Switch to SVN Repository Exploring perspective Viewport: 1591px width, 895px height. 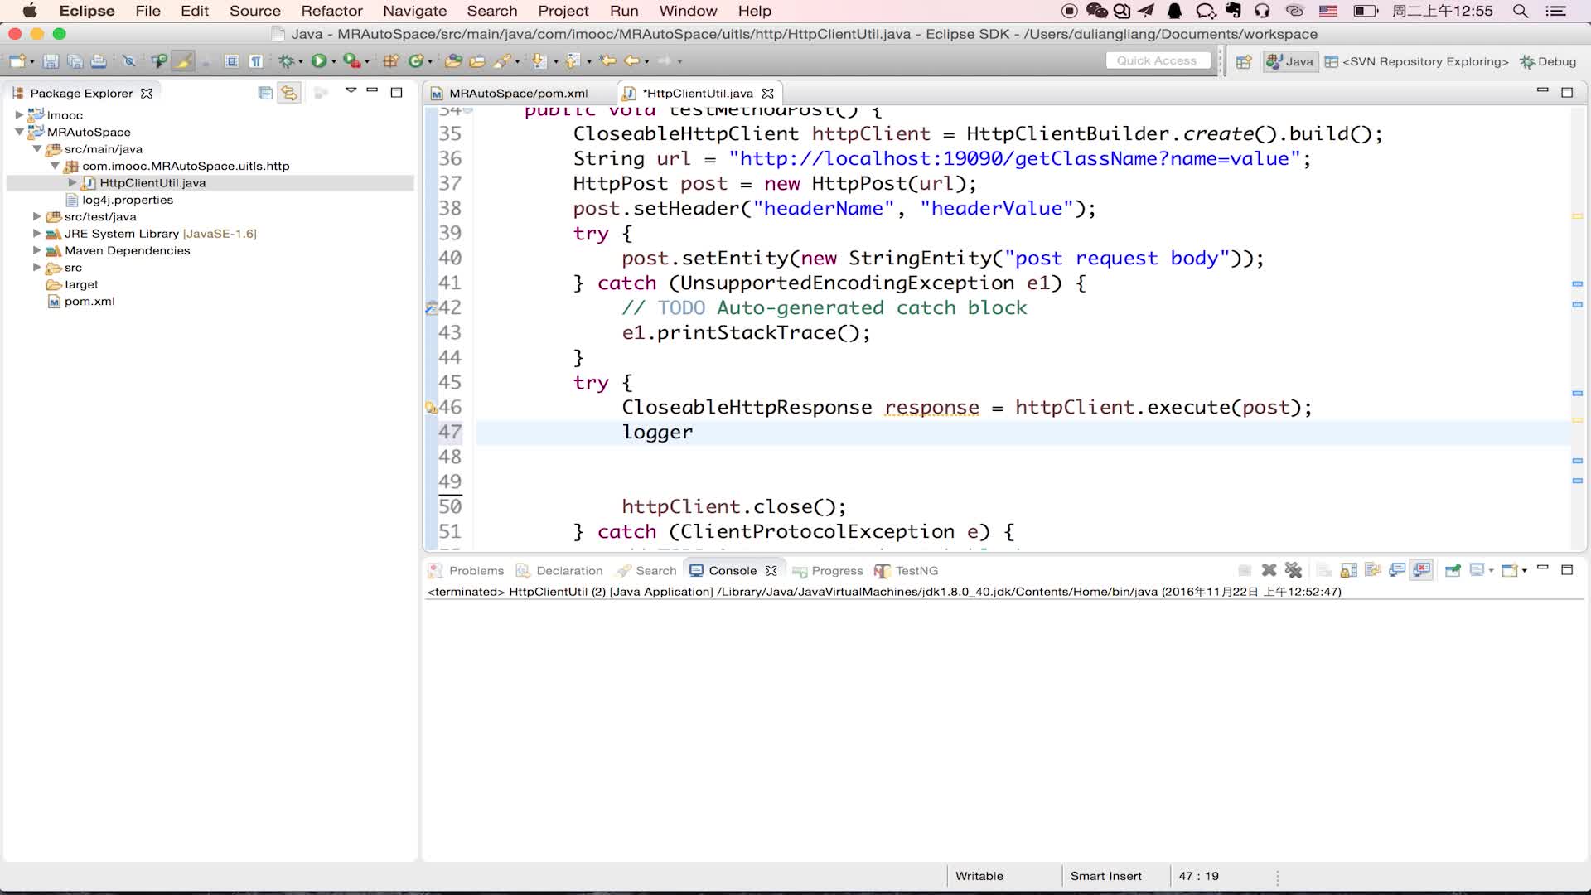pyautogui.click(x=1417, y=61)
